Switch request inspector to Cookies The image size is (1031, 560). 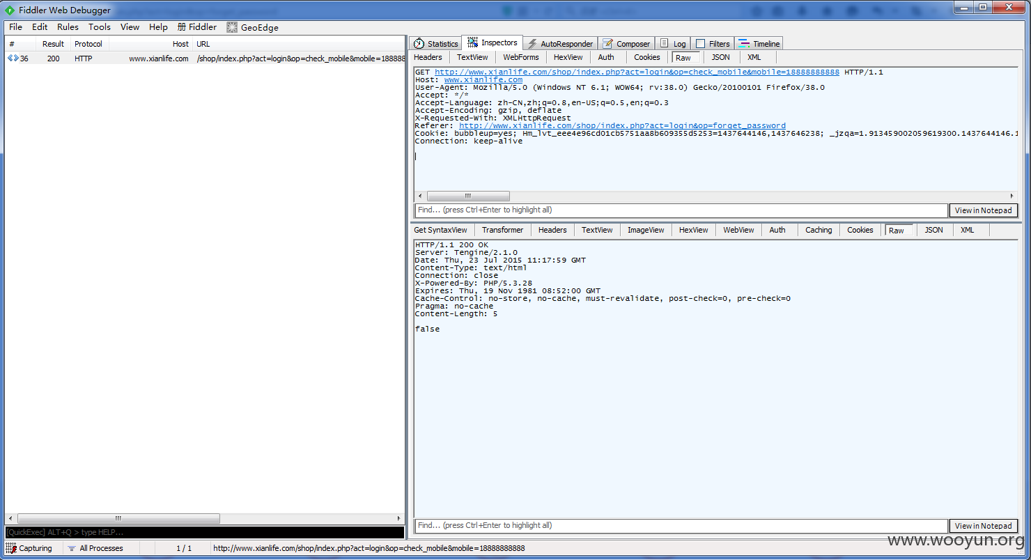pyautogui.click(x=647, y=57)
